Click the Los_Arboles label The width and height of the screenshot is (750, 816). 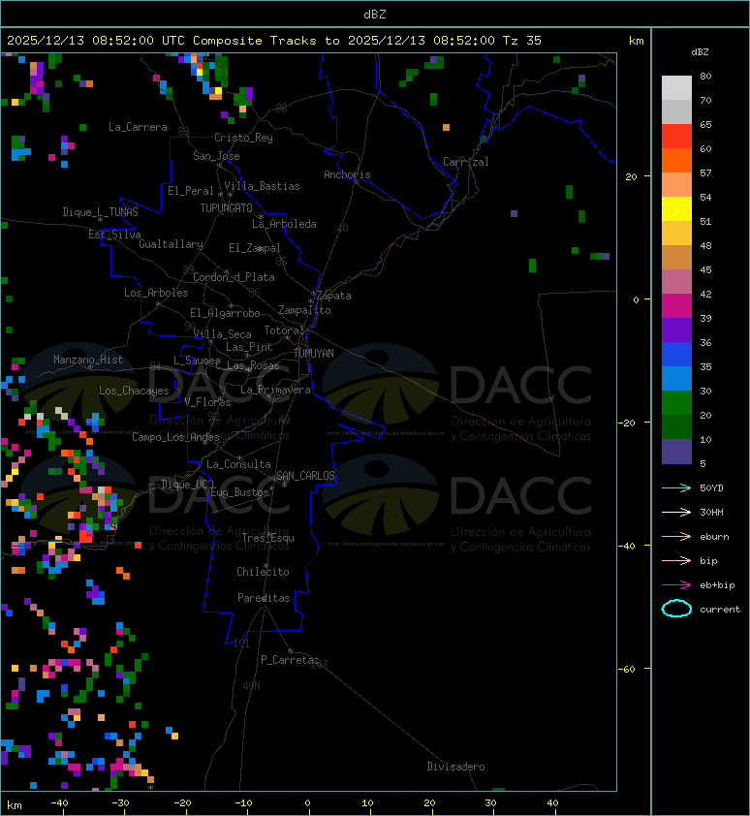156,293
